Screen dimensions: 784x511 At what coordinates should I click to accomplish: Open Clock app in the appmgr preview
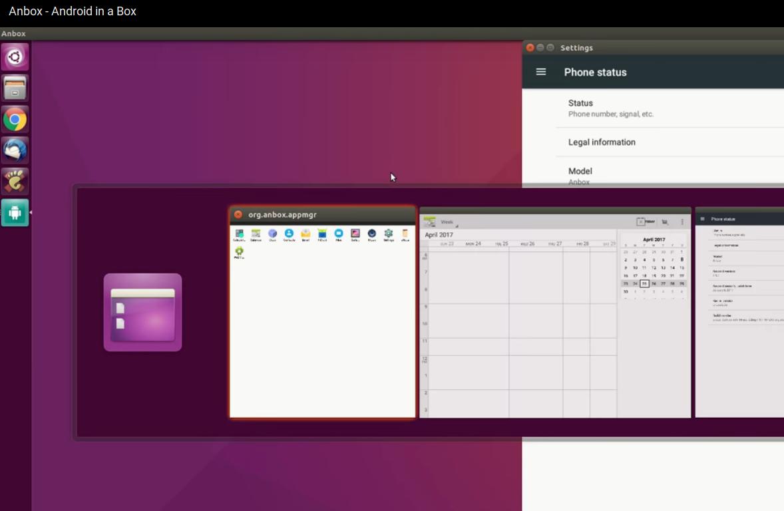pos(272,235)
